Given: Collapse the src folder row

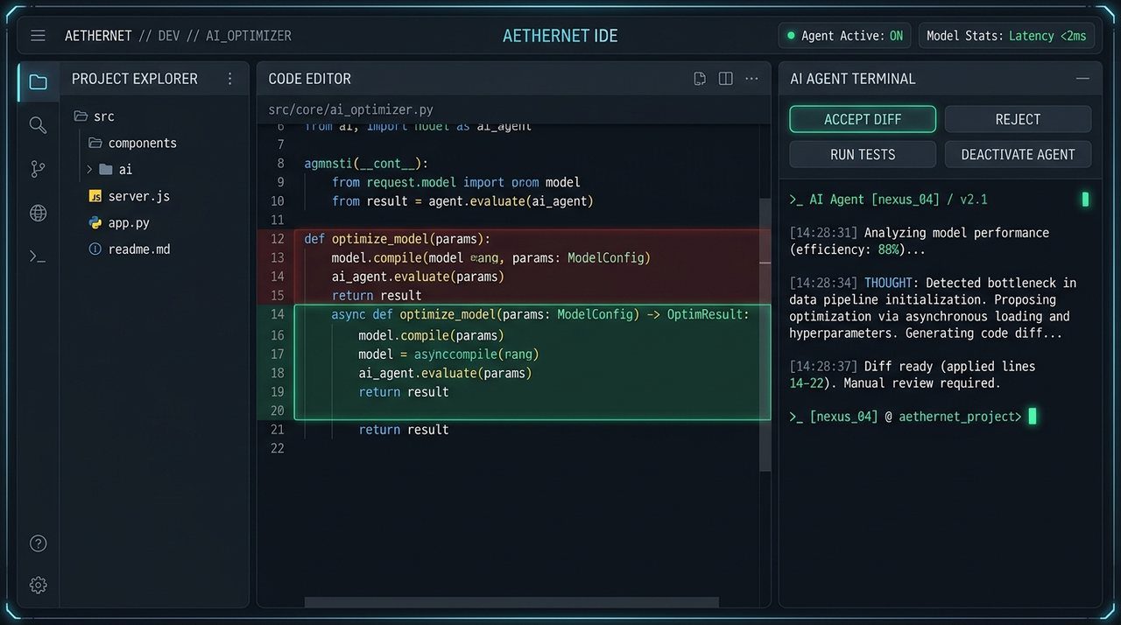Looking at the screenshot, I should (154, 116).
